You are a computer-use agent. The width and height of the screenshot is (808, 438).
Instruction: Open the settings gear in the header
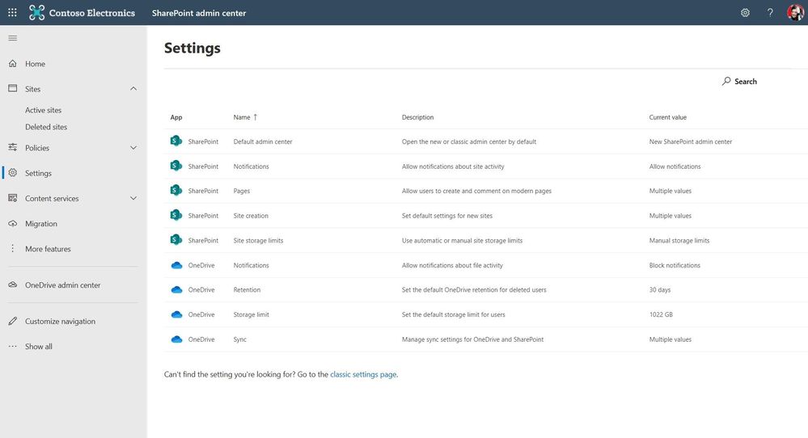[x=745, y=13]
